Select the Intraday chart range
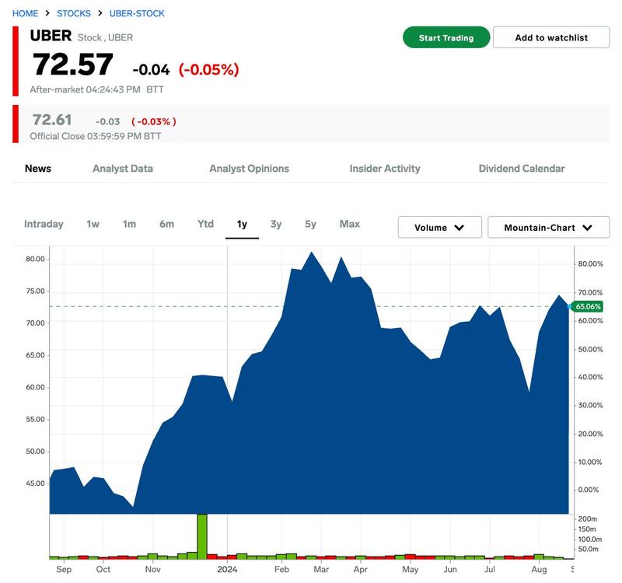The width and height of the screenshot is (622, 583). coord(44,224)
